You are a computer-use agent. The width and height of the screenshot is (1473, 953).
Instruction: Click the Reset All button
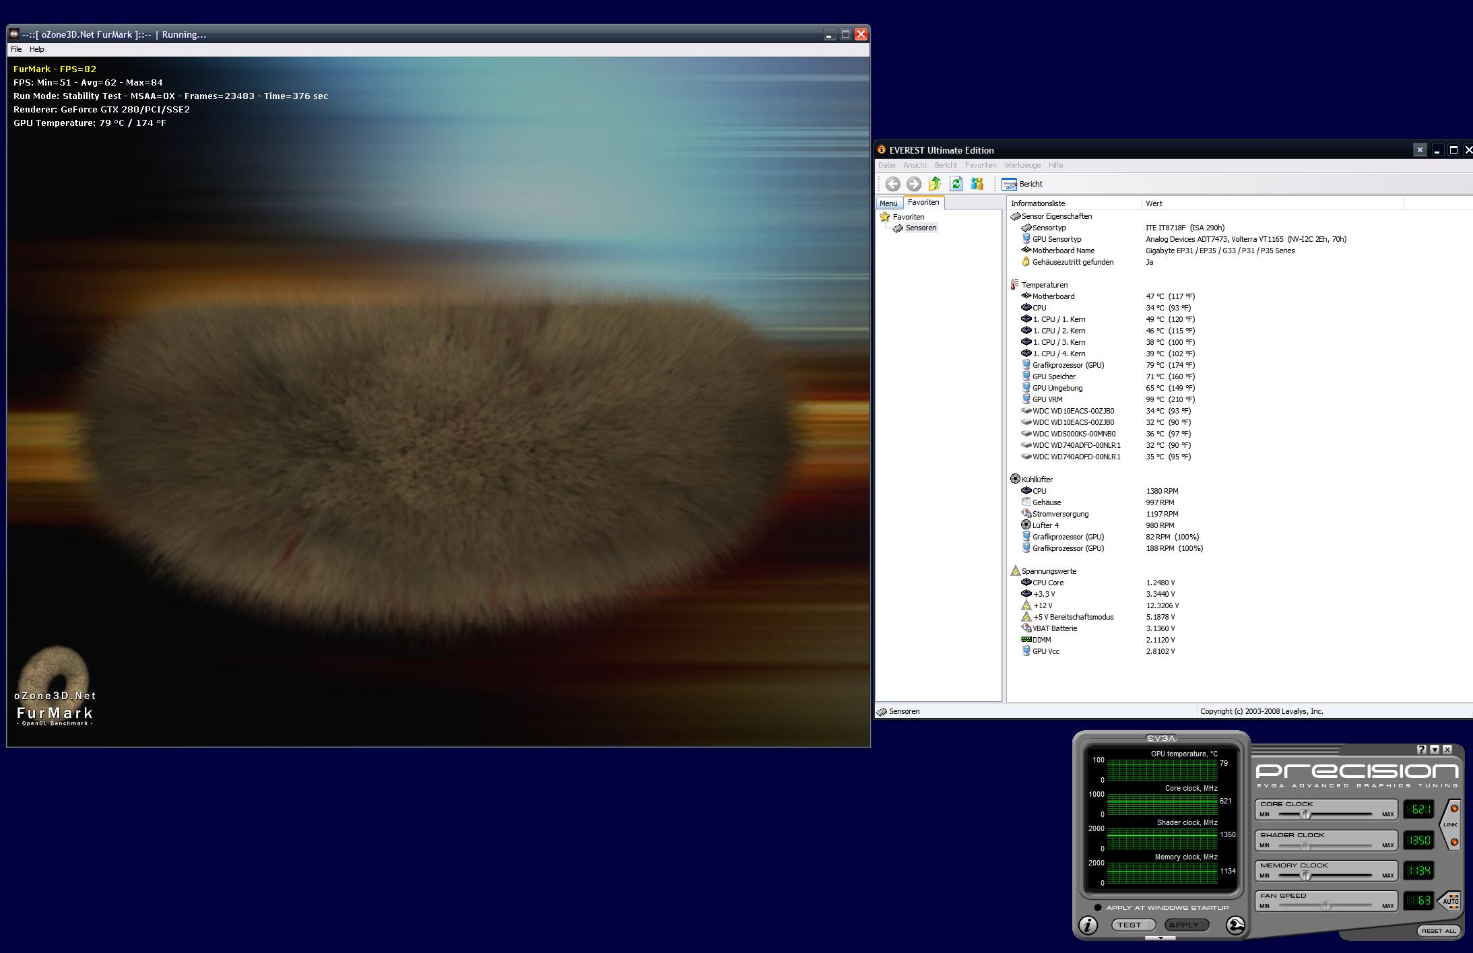click(x=1439, y=931)
